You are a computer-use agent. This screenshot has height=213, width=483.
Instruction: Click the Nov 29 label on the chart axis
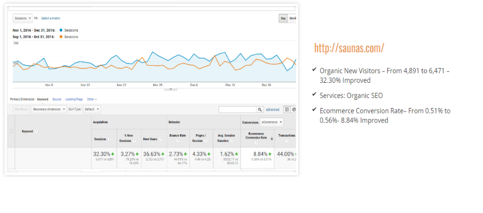click(157, 85)
